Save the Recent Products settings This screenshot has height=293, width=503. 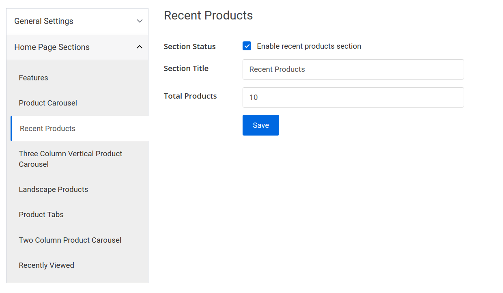tap(260, 125)
